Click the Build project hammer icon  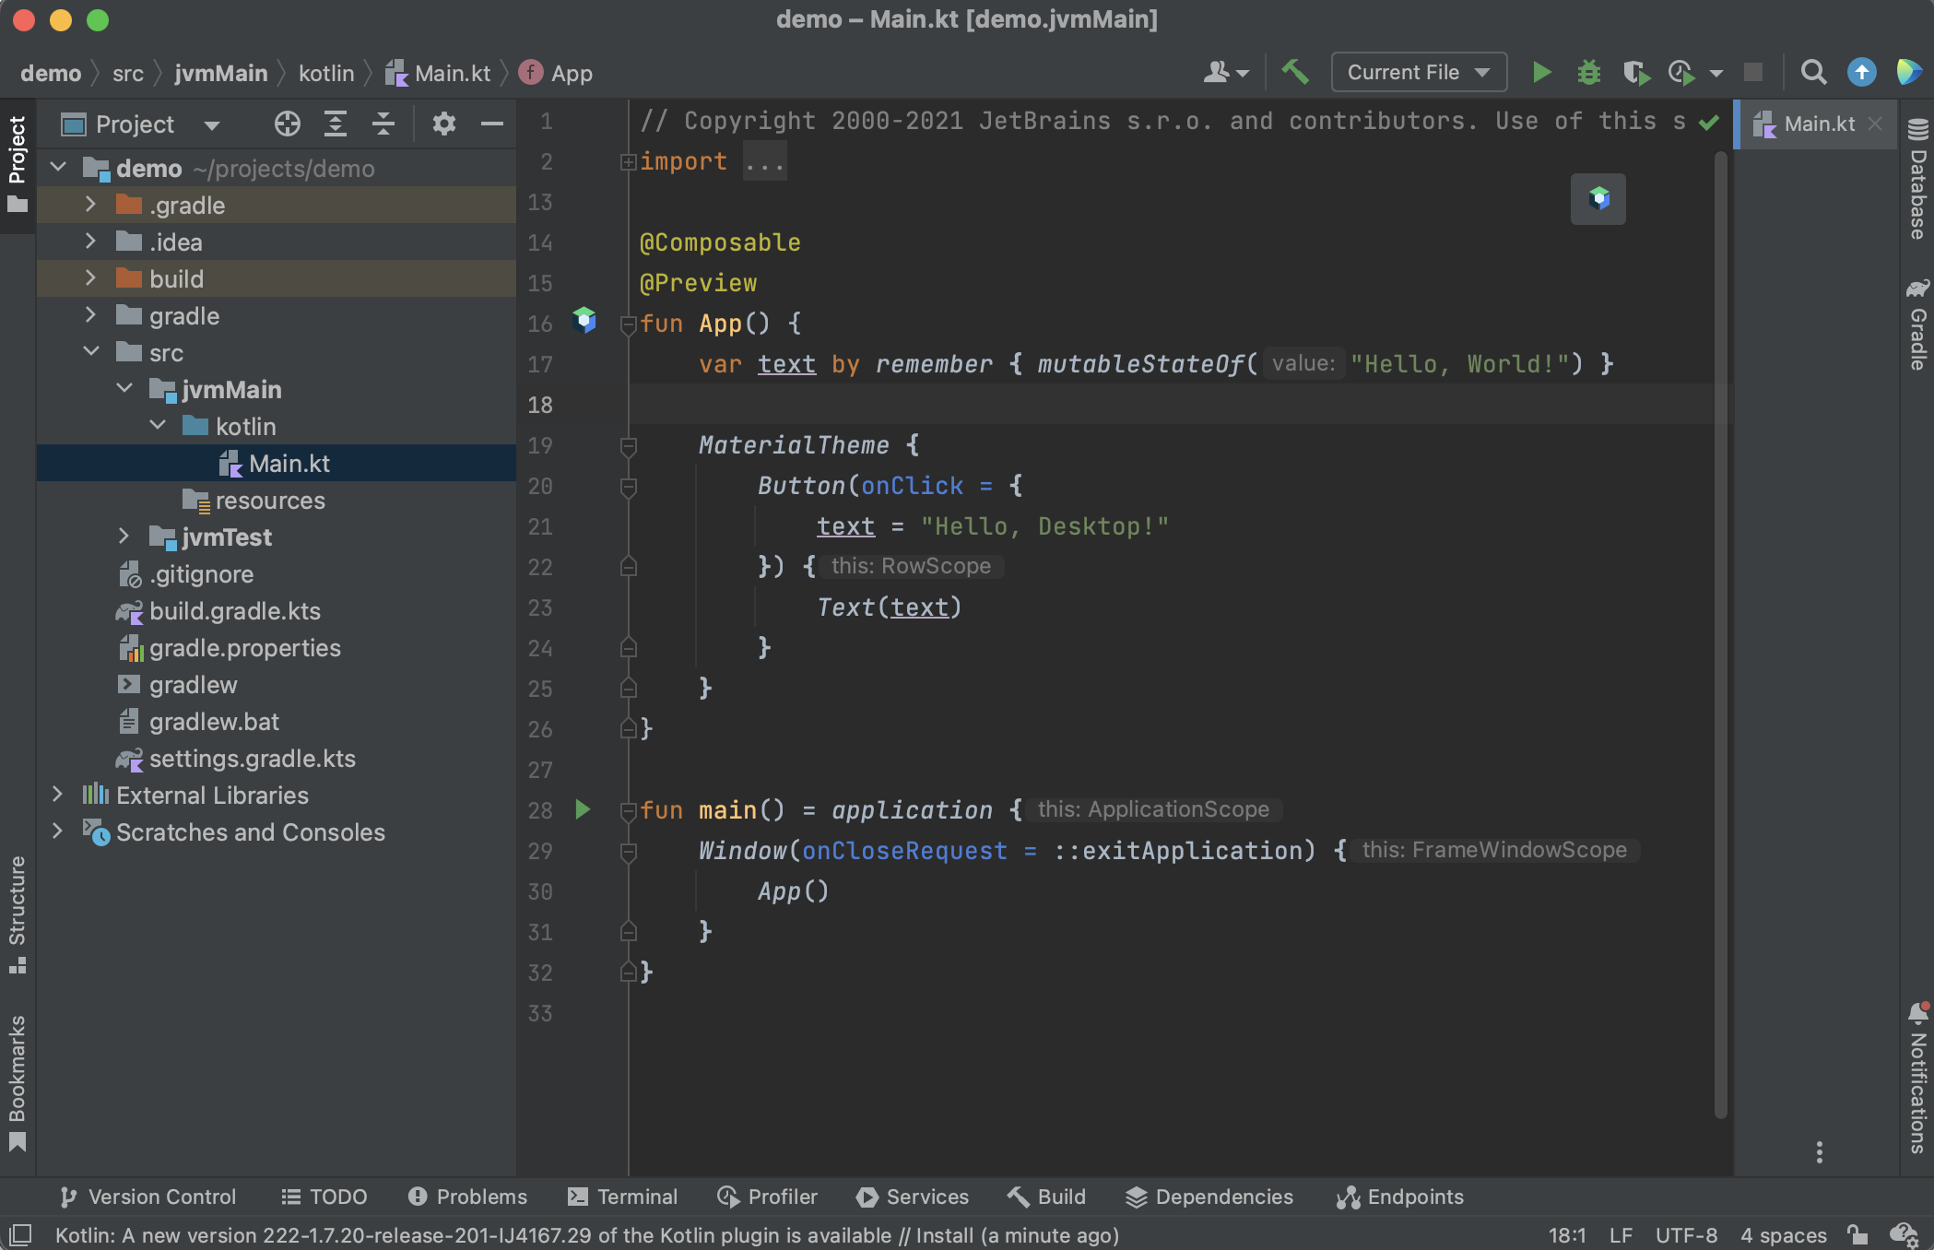(1295, 72)
